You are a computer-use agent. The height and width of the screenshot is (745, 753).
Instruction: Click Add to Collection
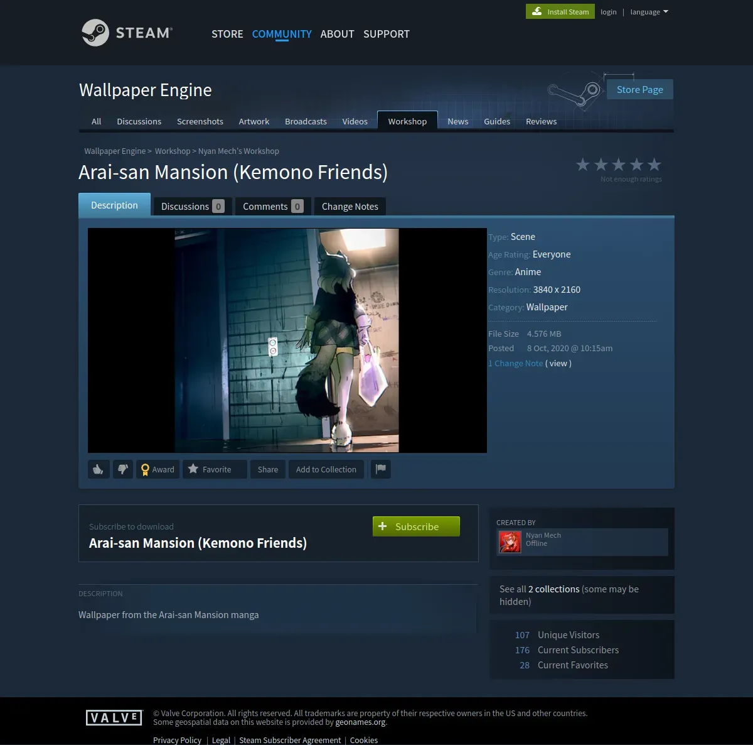(326, 469)
